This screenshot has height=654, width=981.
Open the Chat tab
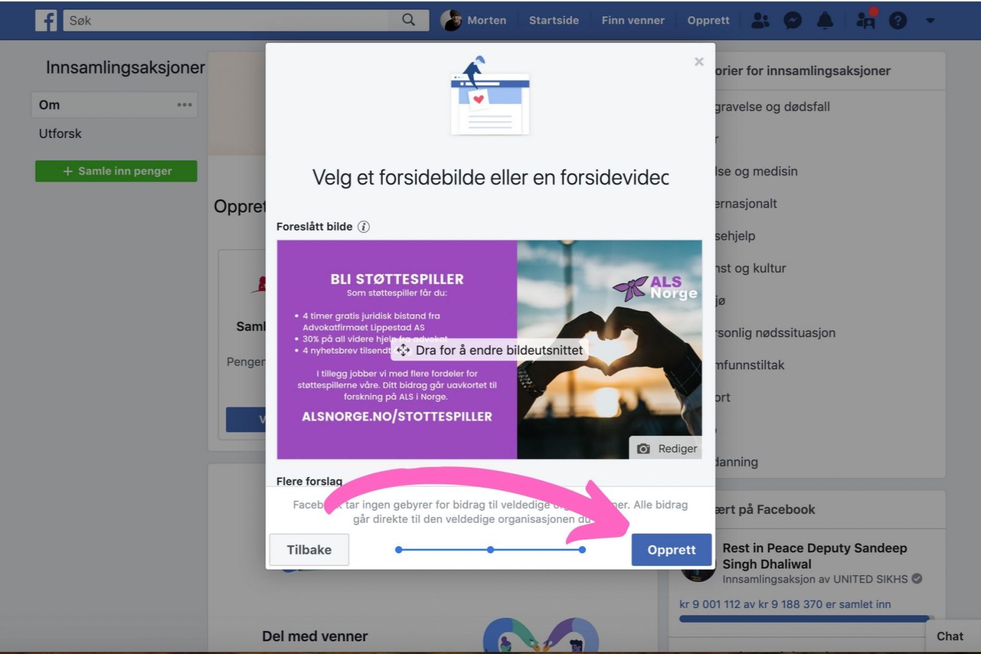pos(950,636)
